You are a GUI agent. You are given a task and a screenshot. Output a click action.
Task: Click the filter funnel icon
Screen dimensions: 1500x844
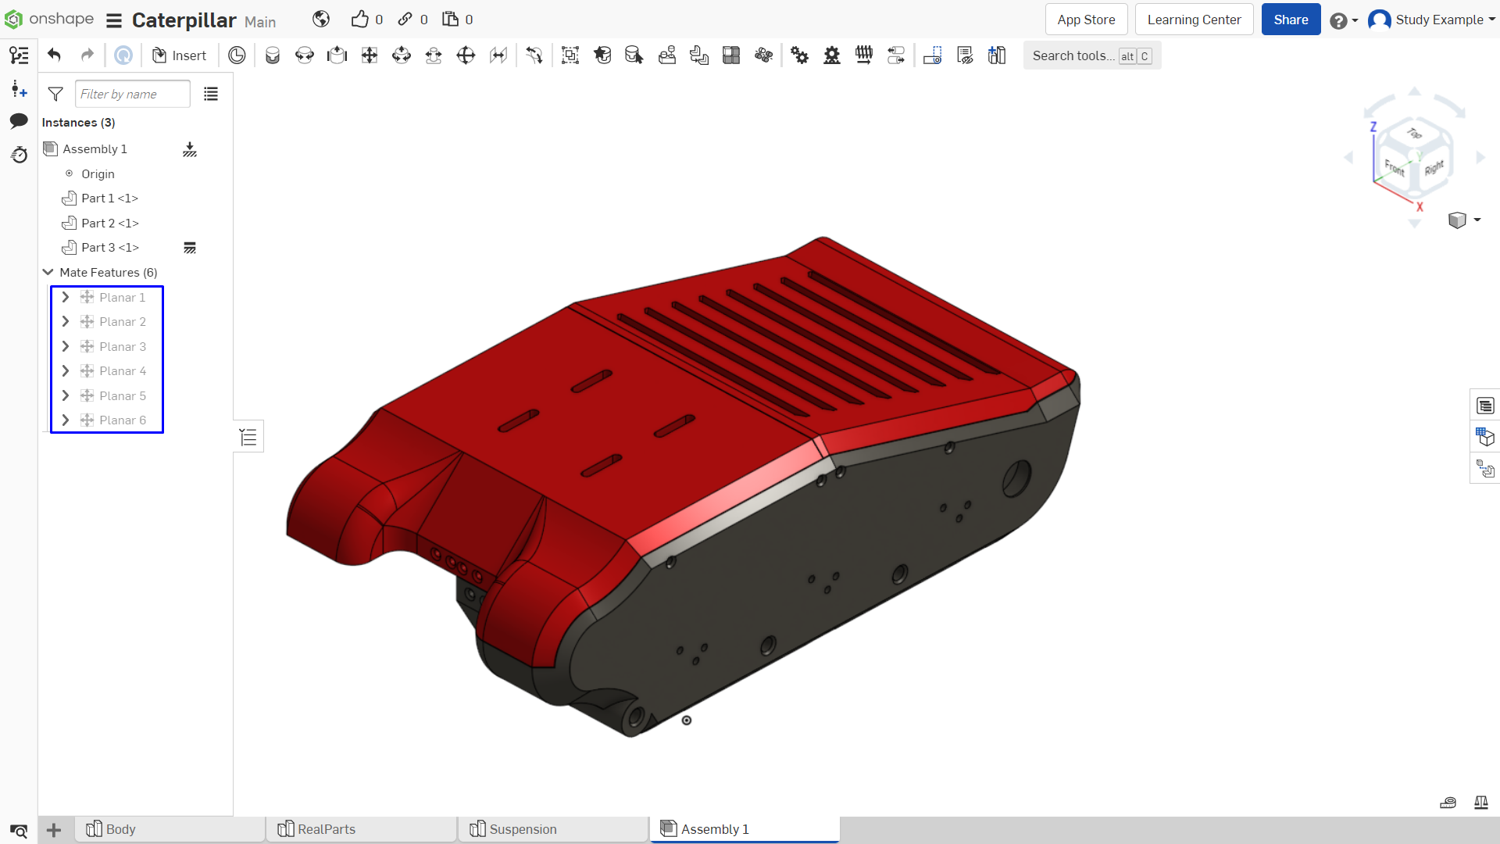(55, 95)
